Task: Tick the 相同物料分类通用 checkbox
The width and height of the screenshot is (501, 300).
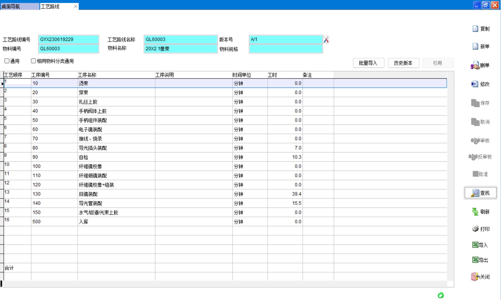Action: pos(33,61)
